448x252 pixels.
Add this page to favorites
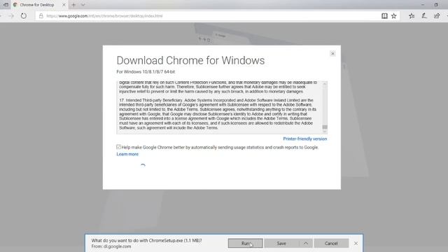point(394,16)
